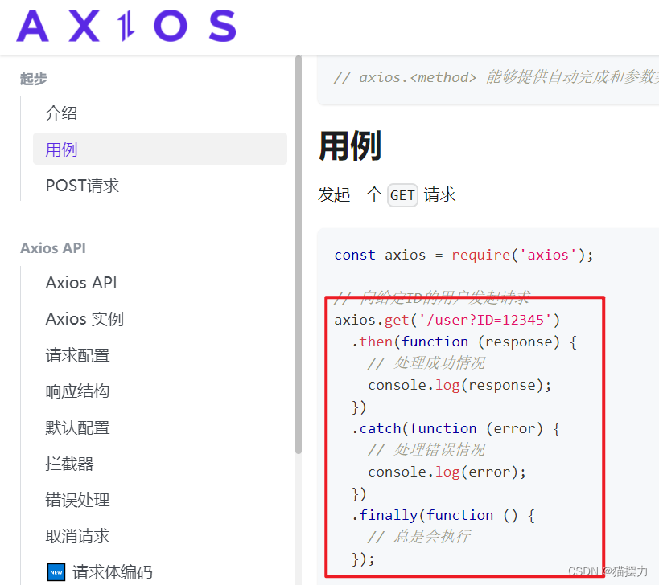The width and height of the screenshot is (659, 585).
Task: Click the NEW badge icon beside 请求体编码
Action: pyautogui.click(x=56, y=572)
